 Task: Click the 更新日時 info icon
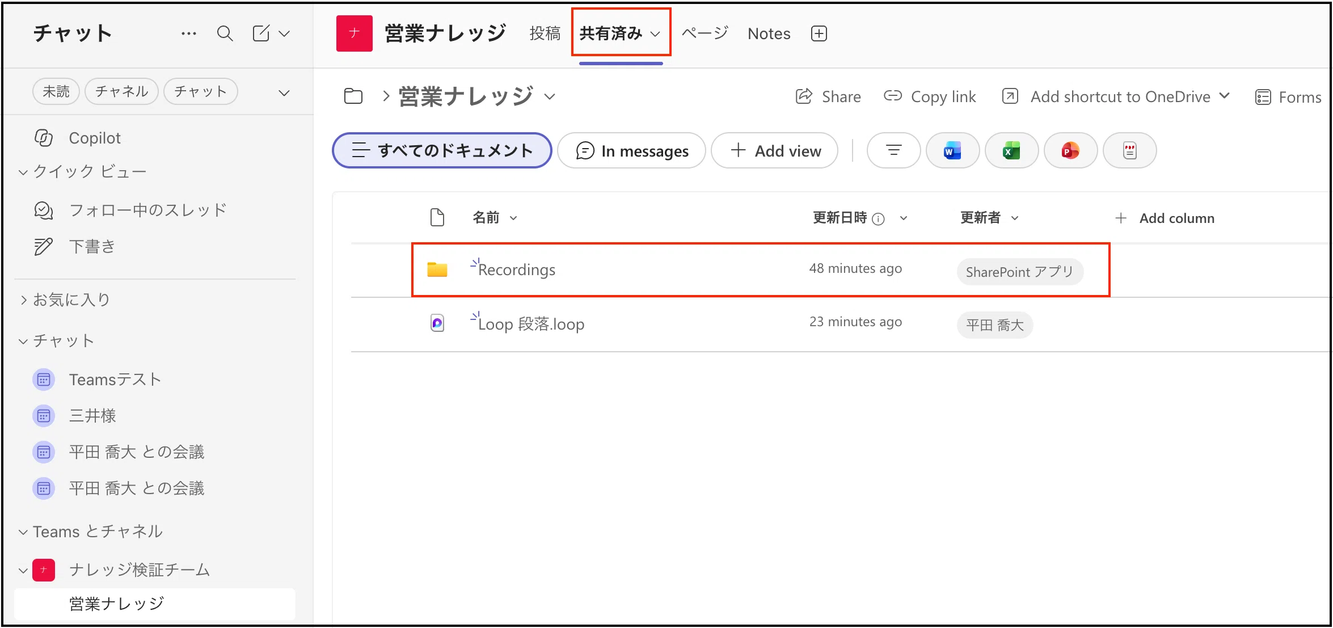tap(878, 219)
